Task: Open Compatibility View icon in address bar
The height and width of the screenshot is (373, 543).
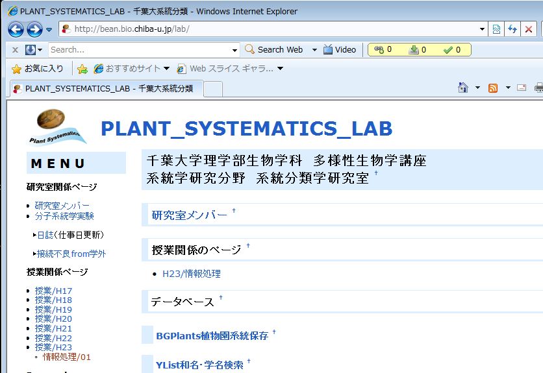Action: [x=496, y=29]
